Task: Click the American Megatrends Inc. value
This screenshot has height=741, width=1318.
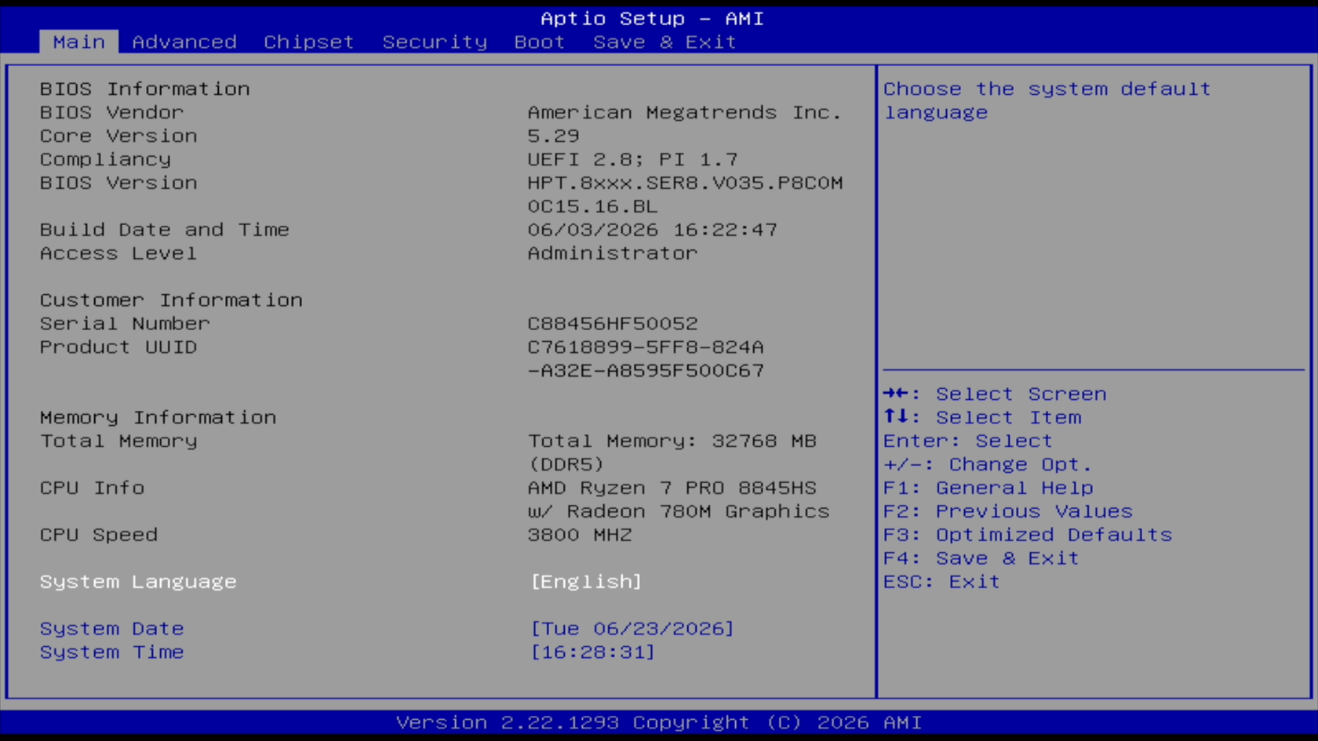Action: (x=684, y=112)
